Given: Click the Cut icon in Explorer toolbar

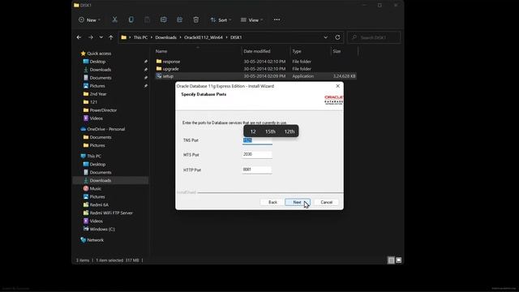Looking at the screenshot, I should (x=114, y=19).
